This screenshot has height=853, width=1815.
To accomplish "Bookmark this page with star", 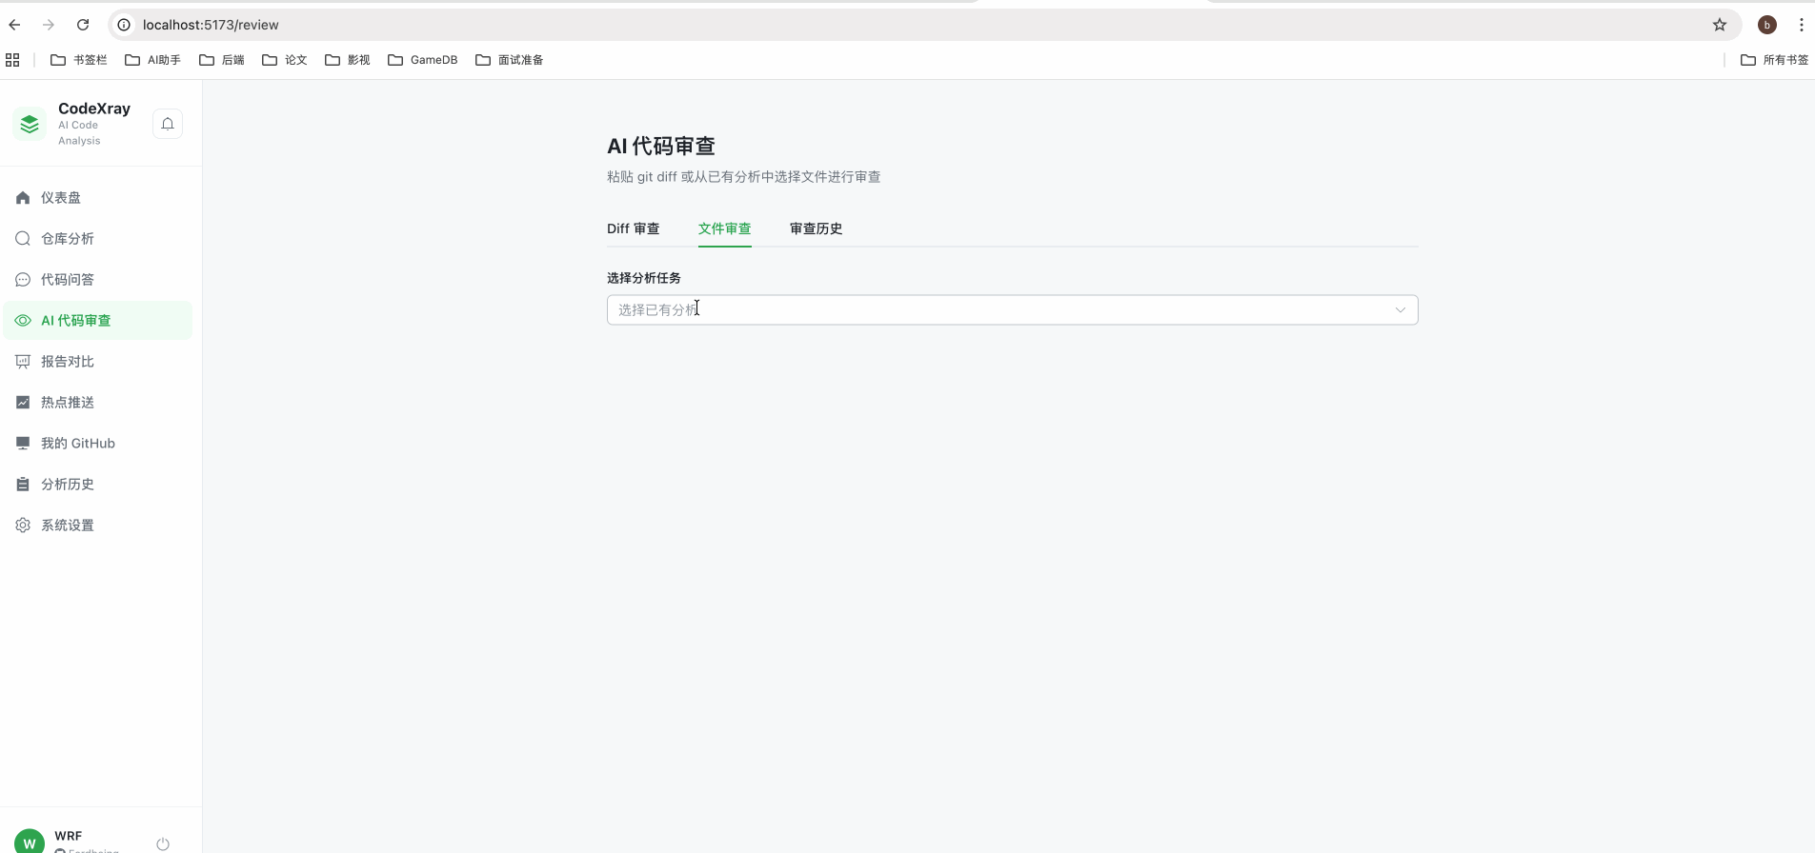I will (x=1720, y=25).
